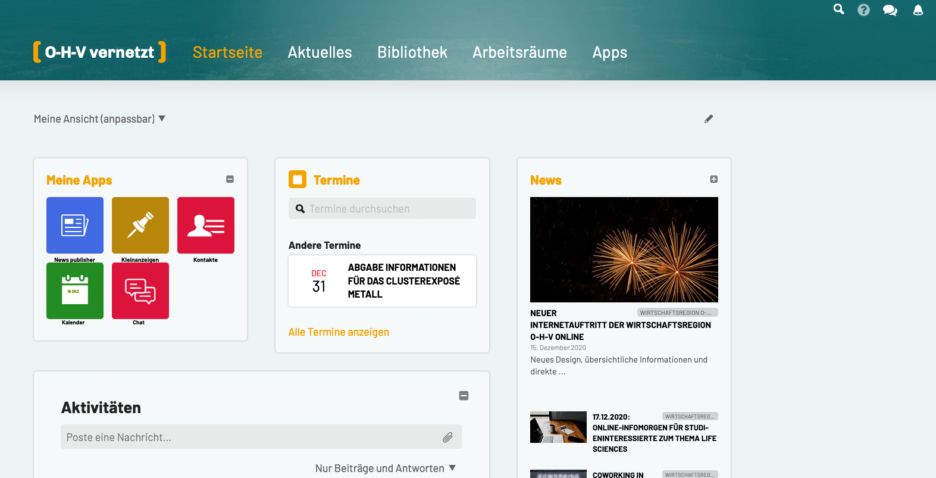Image resolution: width=936 pixels, height=478 pixels.
Task: Open the Dec 31 Abgabe Informationen event
Action: [383, 281]
